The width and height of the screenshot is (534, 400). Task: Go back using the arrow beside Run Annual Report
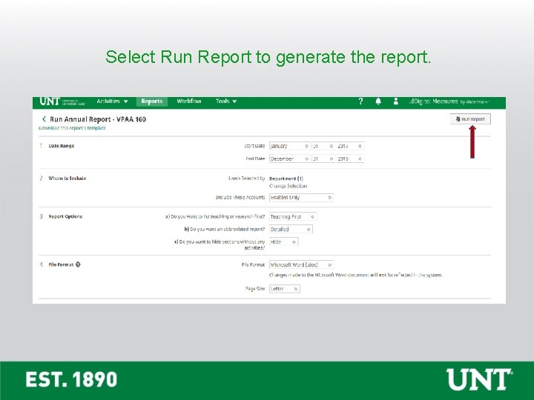44,119
